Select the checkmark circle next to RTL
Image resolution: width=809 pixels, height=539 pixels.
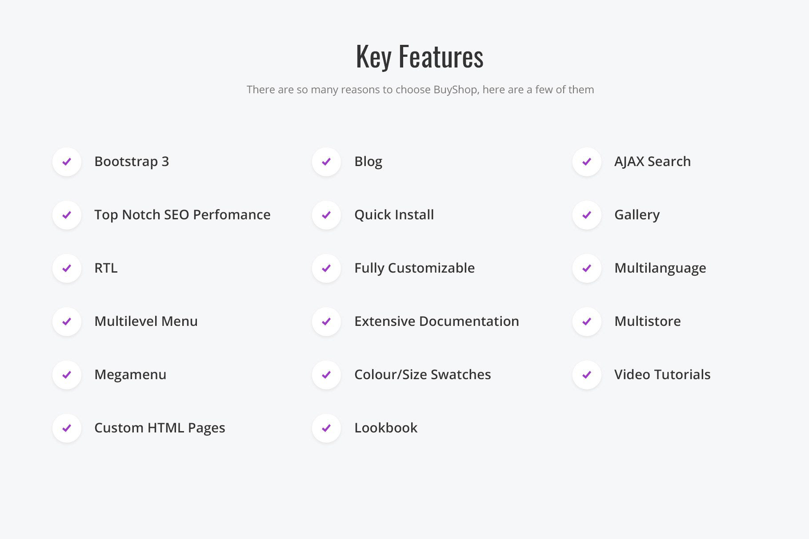click(67, 268)
